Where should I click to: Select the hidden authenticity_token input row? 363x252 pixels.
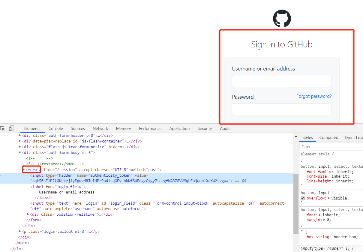[x=146, y=178]
